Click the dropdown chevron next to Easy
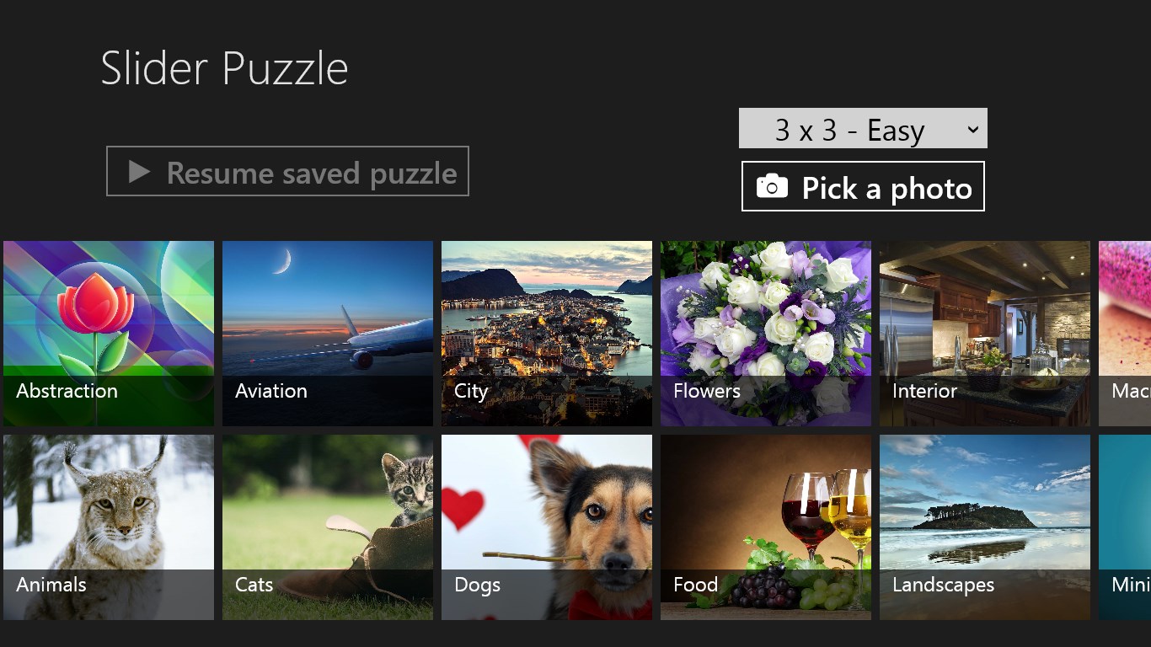 point(974,129)
